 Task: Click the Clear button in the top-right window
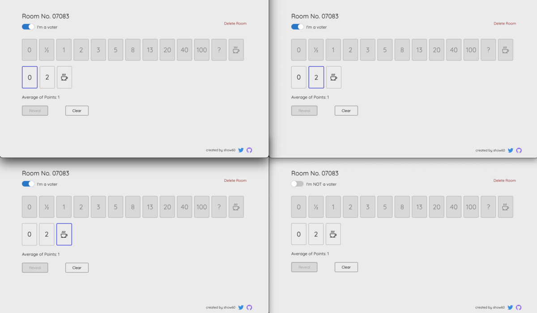point(346,111)
